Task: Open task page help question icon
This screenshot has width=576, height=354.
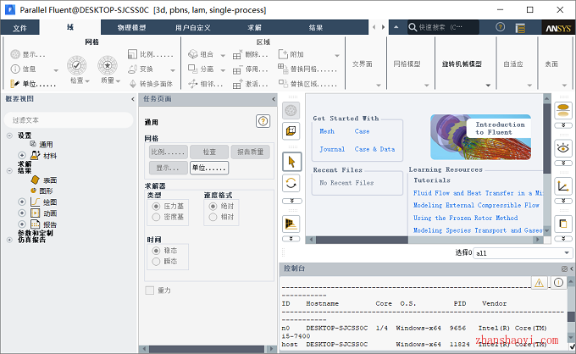Action: coord(263,121)
